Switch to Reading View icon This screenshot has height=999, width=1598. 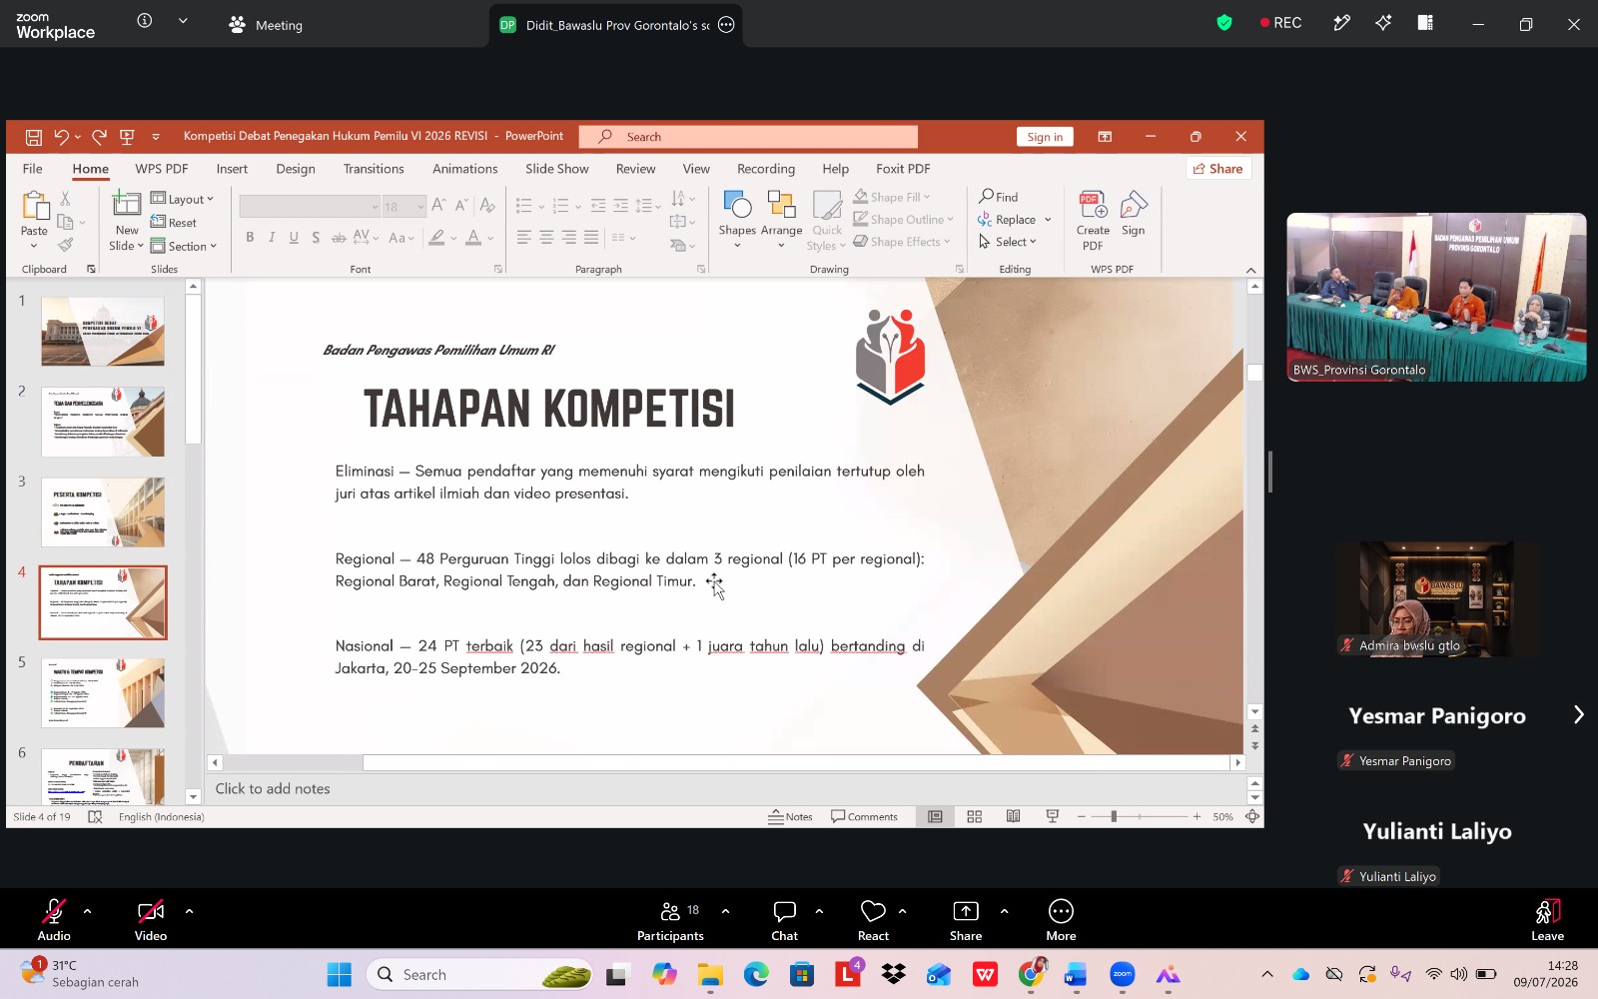(1013, 816)
